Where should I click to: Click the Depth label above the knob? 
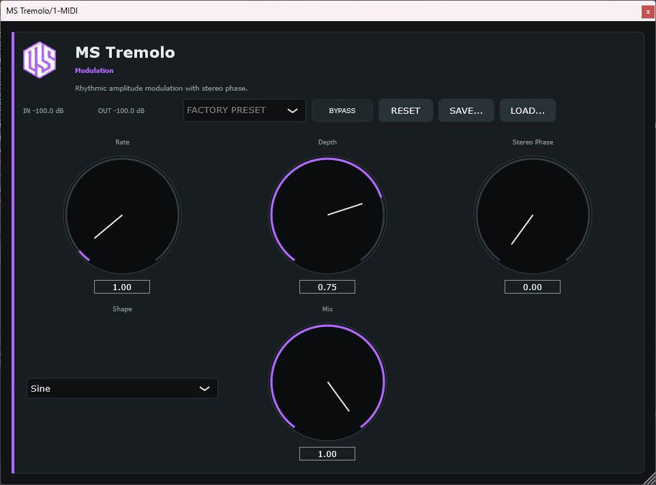(x=327, y=142)
